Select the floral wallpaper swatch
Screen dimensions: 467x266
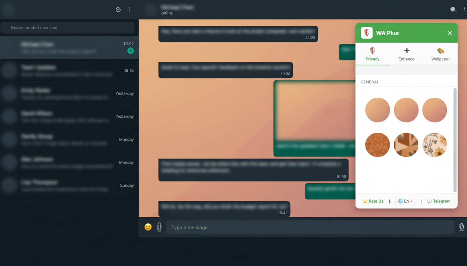coord(435,145)
